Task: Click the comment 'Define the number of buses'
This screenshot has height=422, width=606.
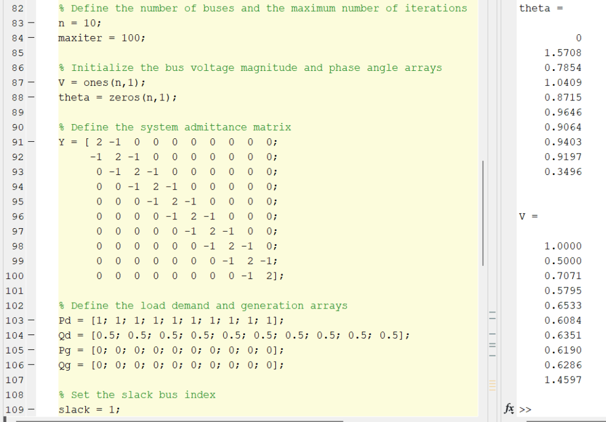Action: click(153, 8)
